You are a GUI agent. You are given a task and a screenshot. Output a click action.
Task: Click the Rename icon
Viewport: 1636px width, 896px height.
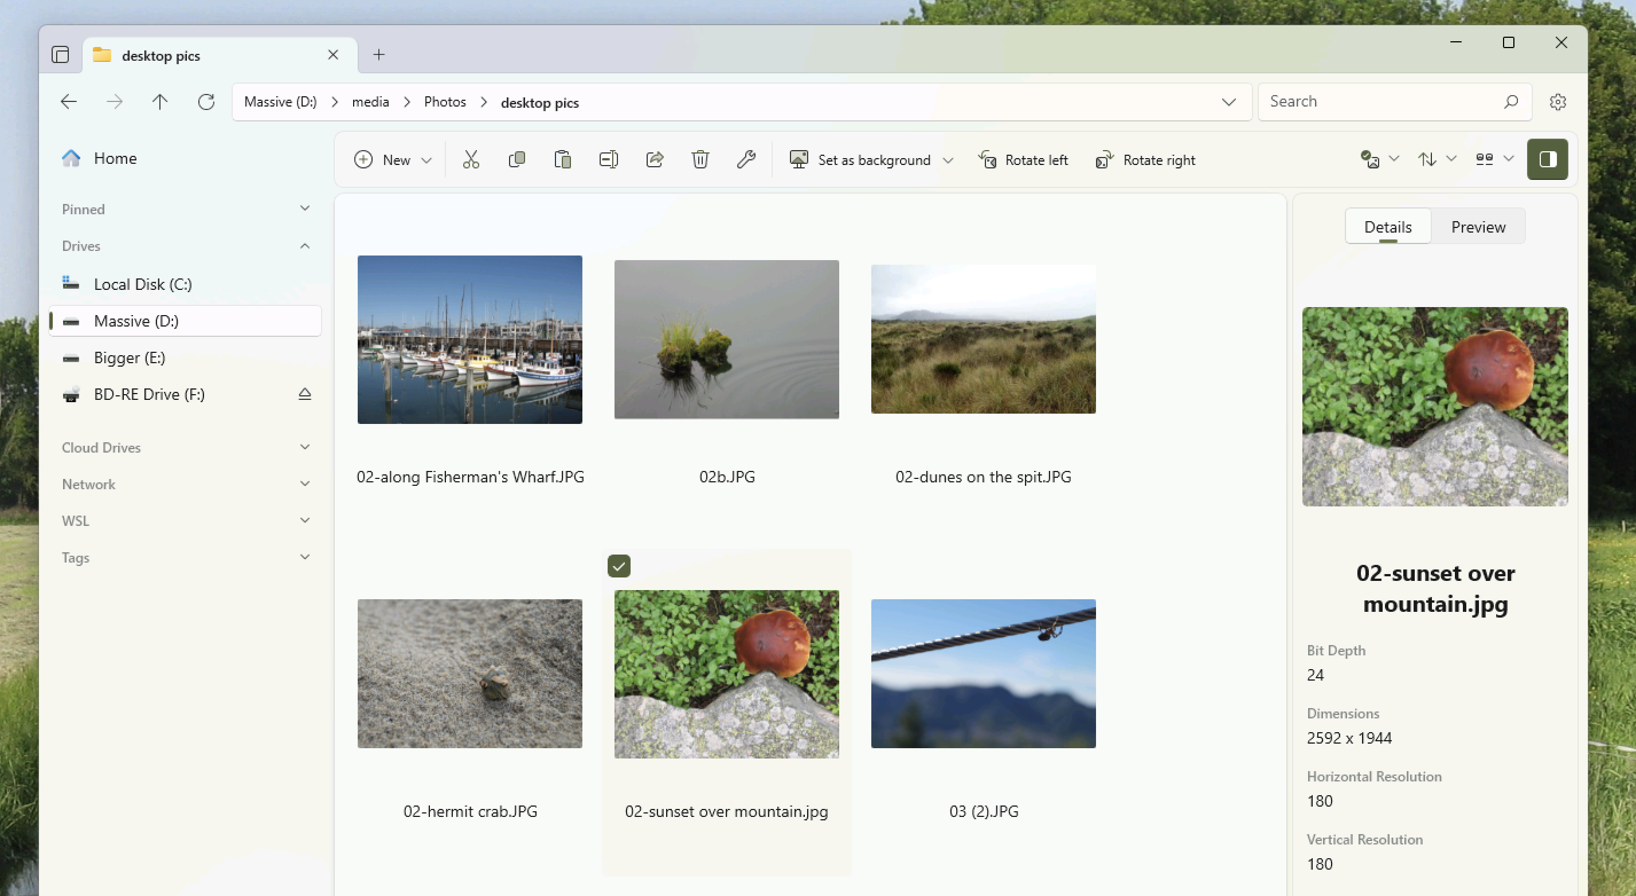608,159
